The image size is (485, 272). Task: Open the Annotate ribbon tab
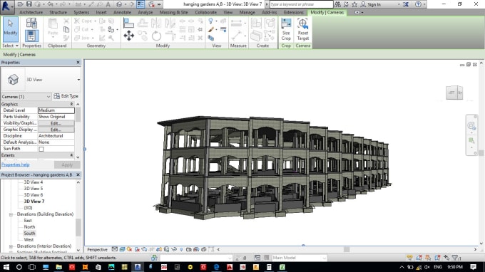(122, 12)
